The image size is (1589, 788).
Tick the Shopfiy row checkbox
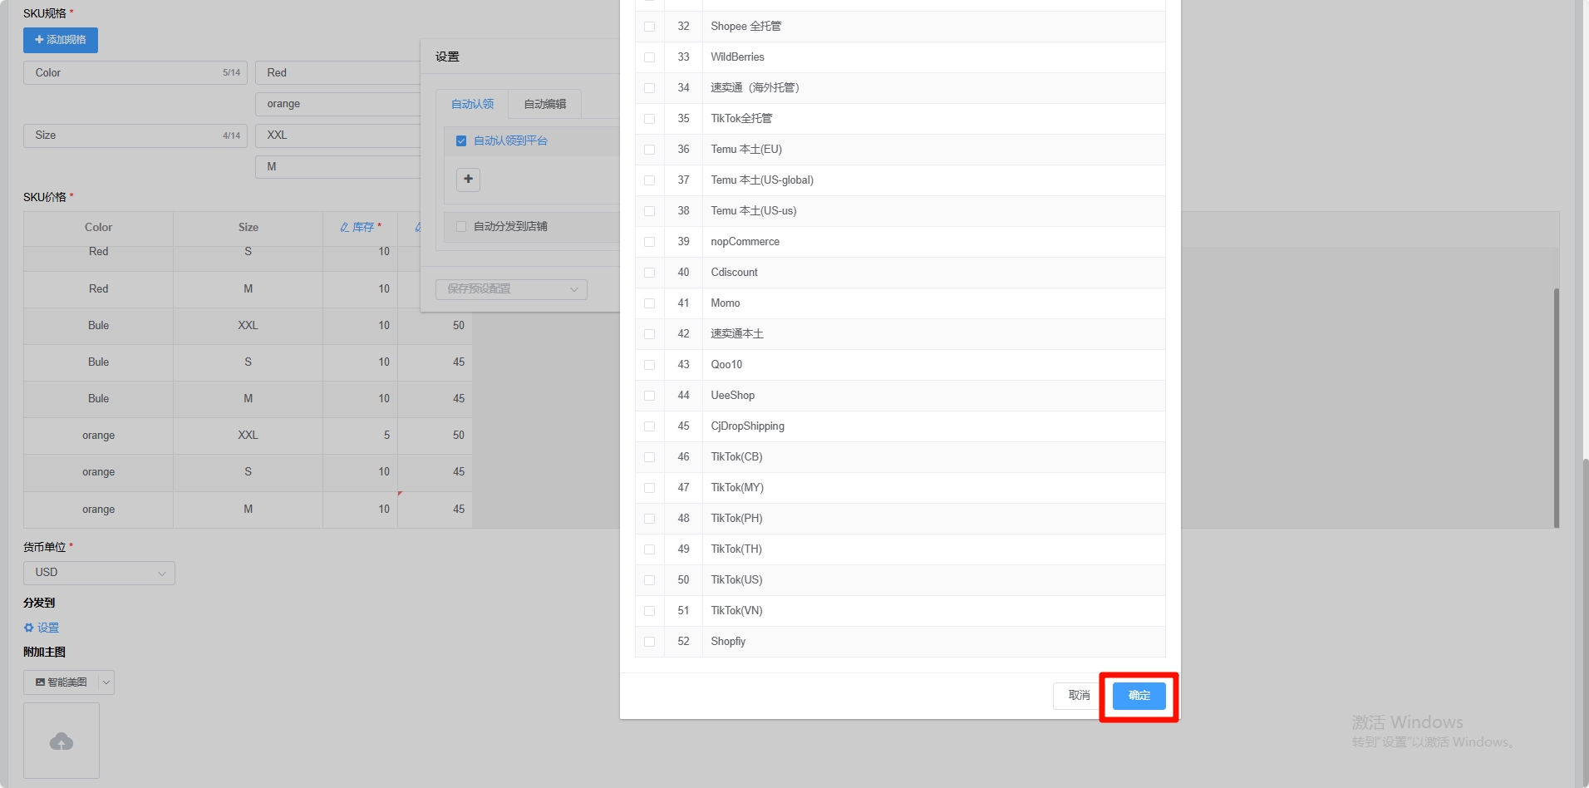click(649, 642)
